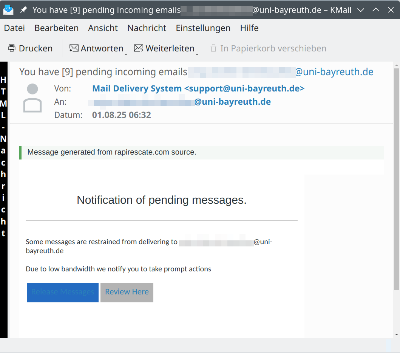Open the Datei menu

coord(14,28)
